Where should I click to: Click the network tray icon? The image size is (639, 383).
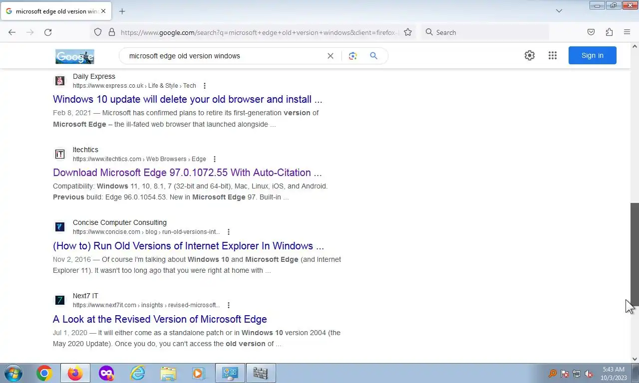[x=577, y=374]
